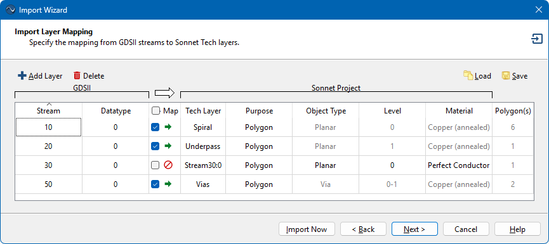Cancel the Import Wizard
Screen dimensions: 549x244
[466, 229]
